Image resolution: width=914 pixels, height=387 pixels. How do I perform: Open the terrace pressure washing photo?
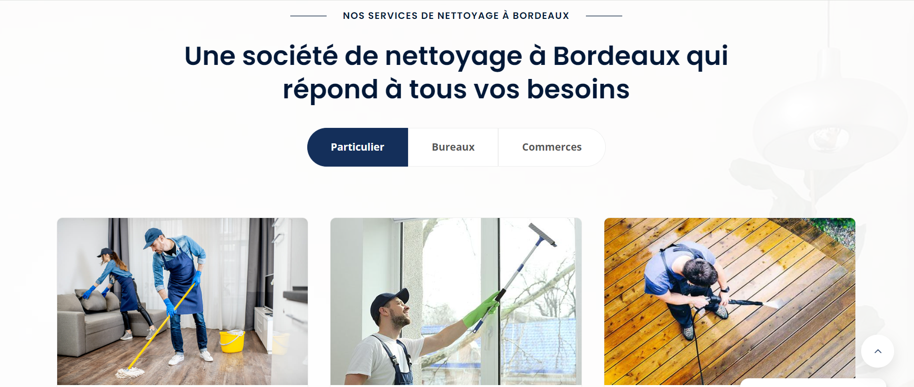coord(729,301)
